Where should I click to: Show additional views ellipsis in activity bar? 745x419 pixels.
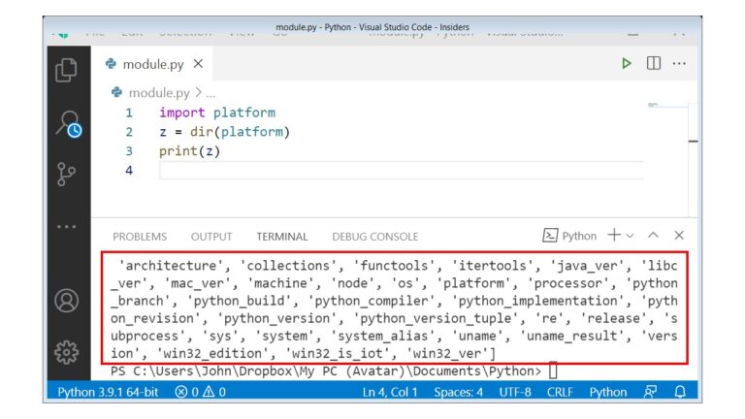tap(67, 227)
